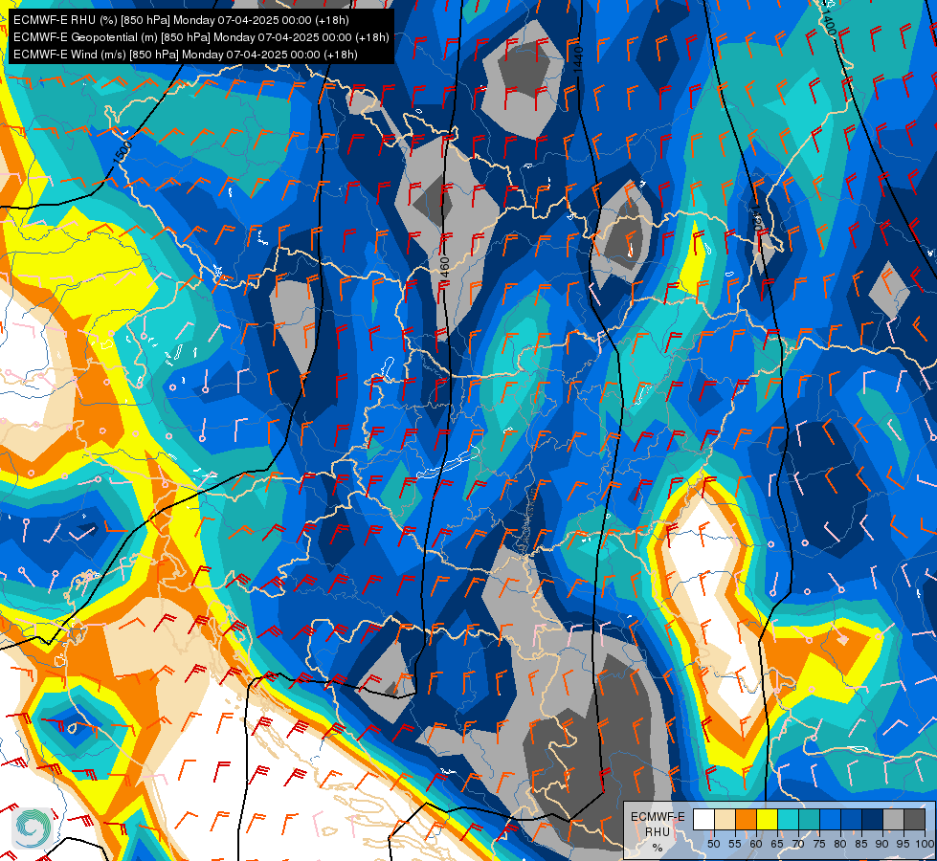Viewport: 937px width, 861px height.
Task: Click the legend label 65
Action: (777, 844)
